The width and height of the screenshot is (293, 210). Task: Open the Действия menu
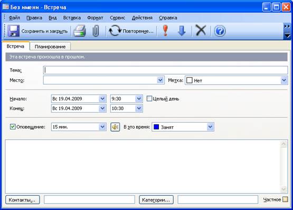click(x=142, y=18)
